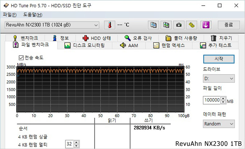Click the copy screenshot to clipboard icon
The width and height of the screenshot is (245, 149).
pyautogui.click(x=166, y=25)
